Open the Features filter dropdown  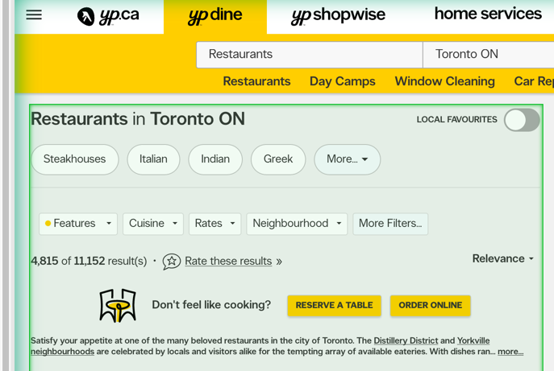(x=78, y=224)
